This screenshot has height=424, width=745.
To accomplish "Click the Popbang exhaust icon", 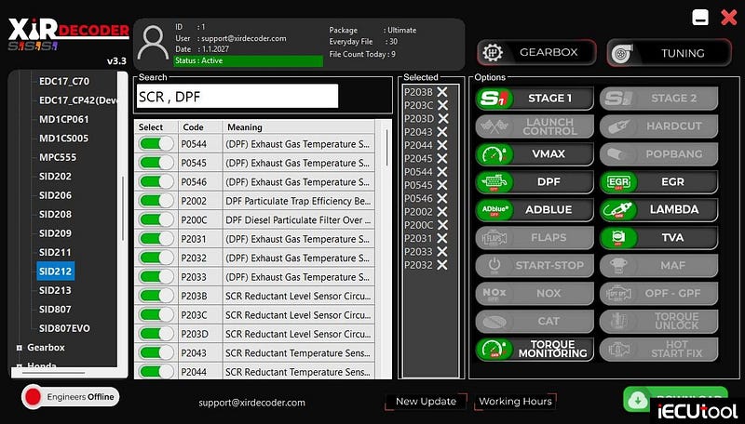I will pos(617,154).
